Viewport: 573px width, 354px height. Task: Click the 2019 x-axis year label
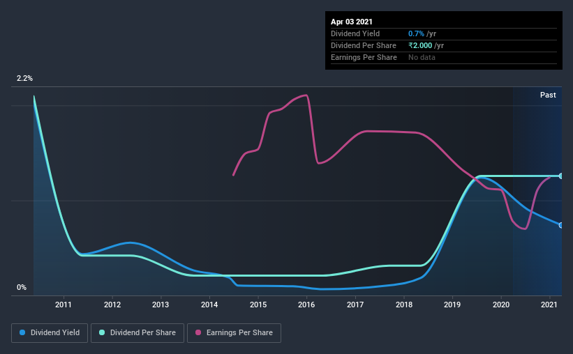[x=452, y=305]
